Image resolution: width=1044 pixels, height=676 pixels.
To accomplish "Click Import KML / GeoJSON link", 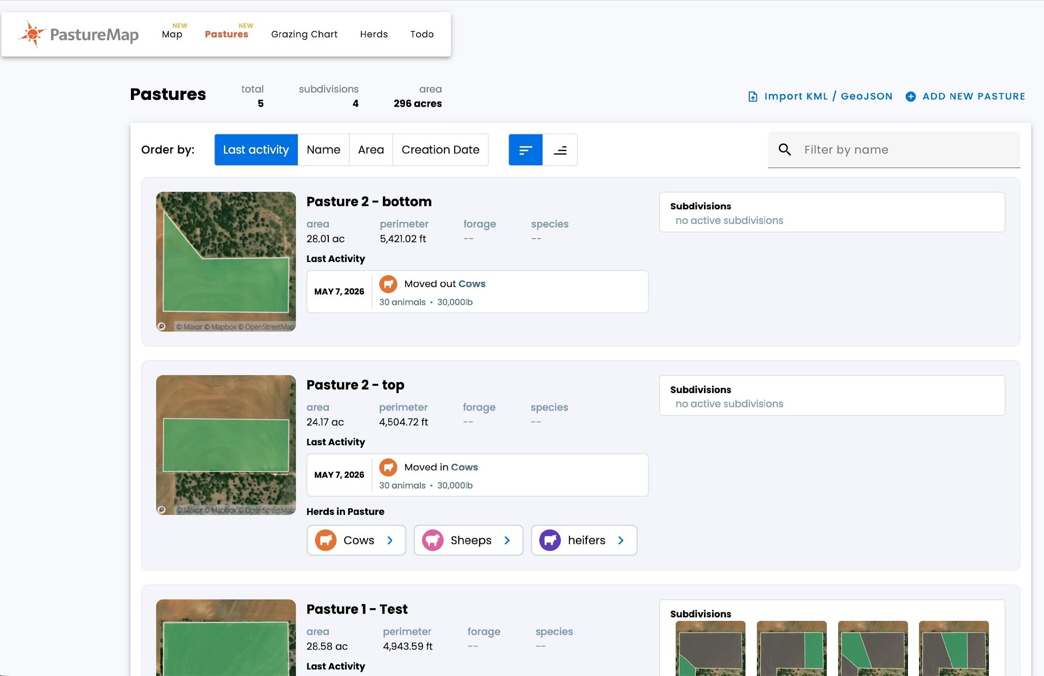I will pos(828,96).
